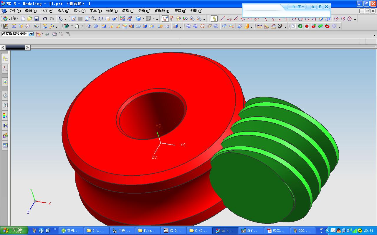This screenshot has height=235, width=377.
Task: Toggle the WCS display icon
Action: (x=165, y=19)
